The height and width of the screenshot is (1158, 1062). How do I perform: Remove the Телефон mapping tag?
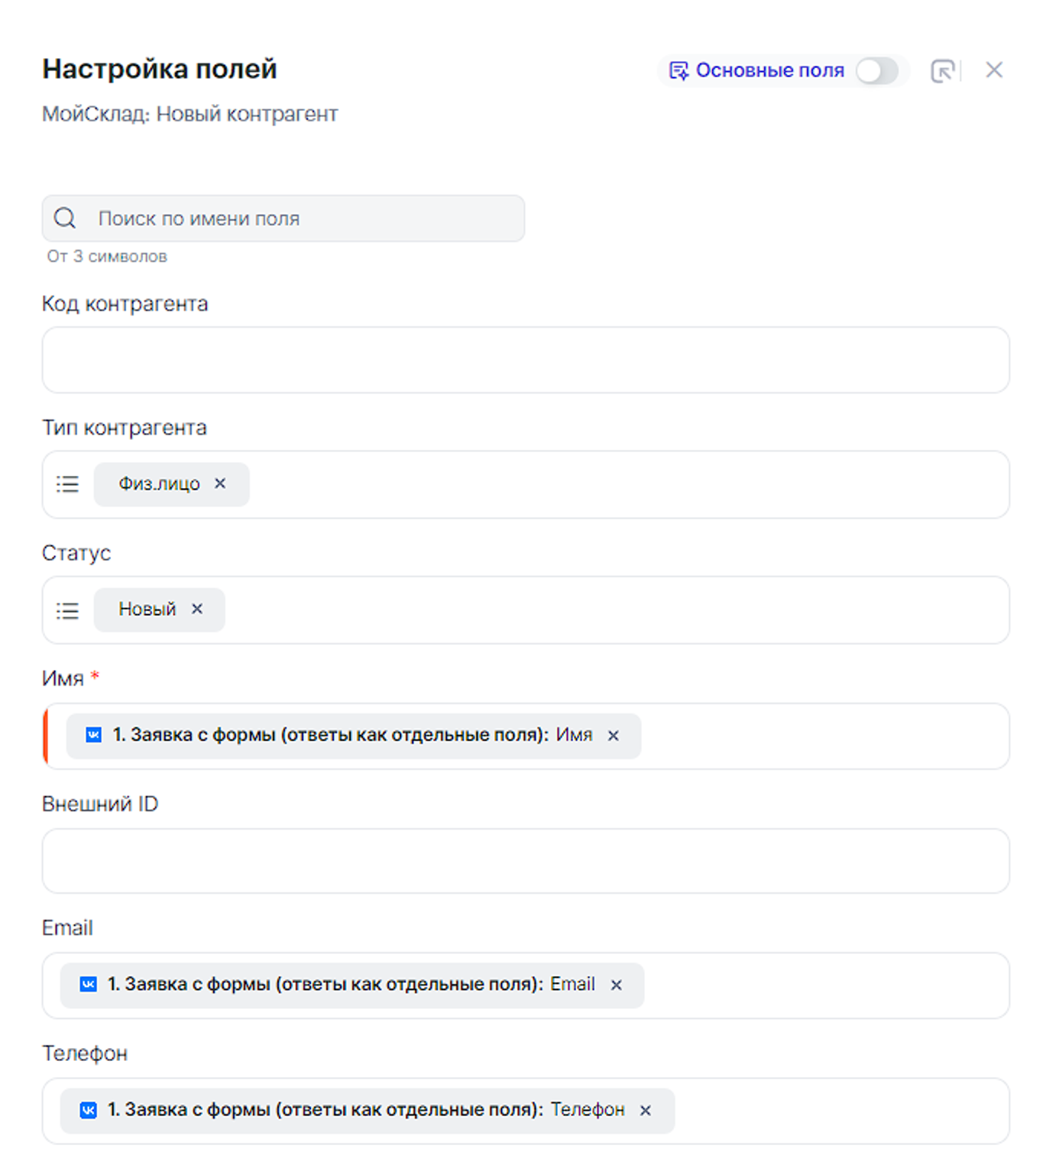pyautogui.click(x=646, y=1111)
